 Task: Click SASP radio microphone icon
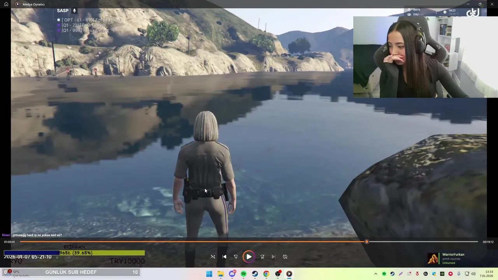[x=74, y=10]
